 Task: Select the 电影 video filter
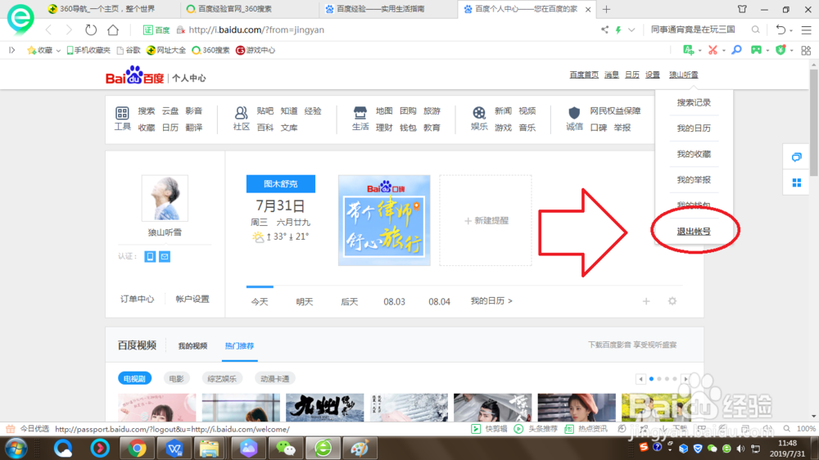tap(177, 378)
